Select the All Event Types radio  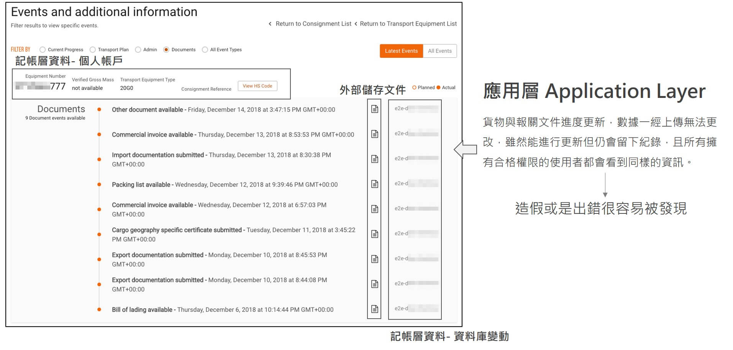click(x=205, y=50)
